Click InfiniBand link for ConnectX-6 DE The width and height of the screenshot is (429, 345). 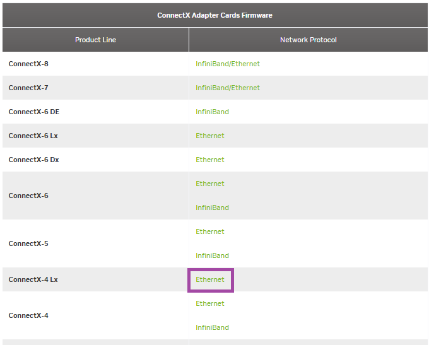(212, 112)
